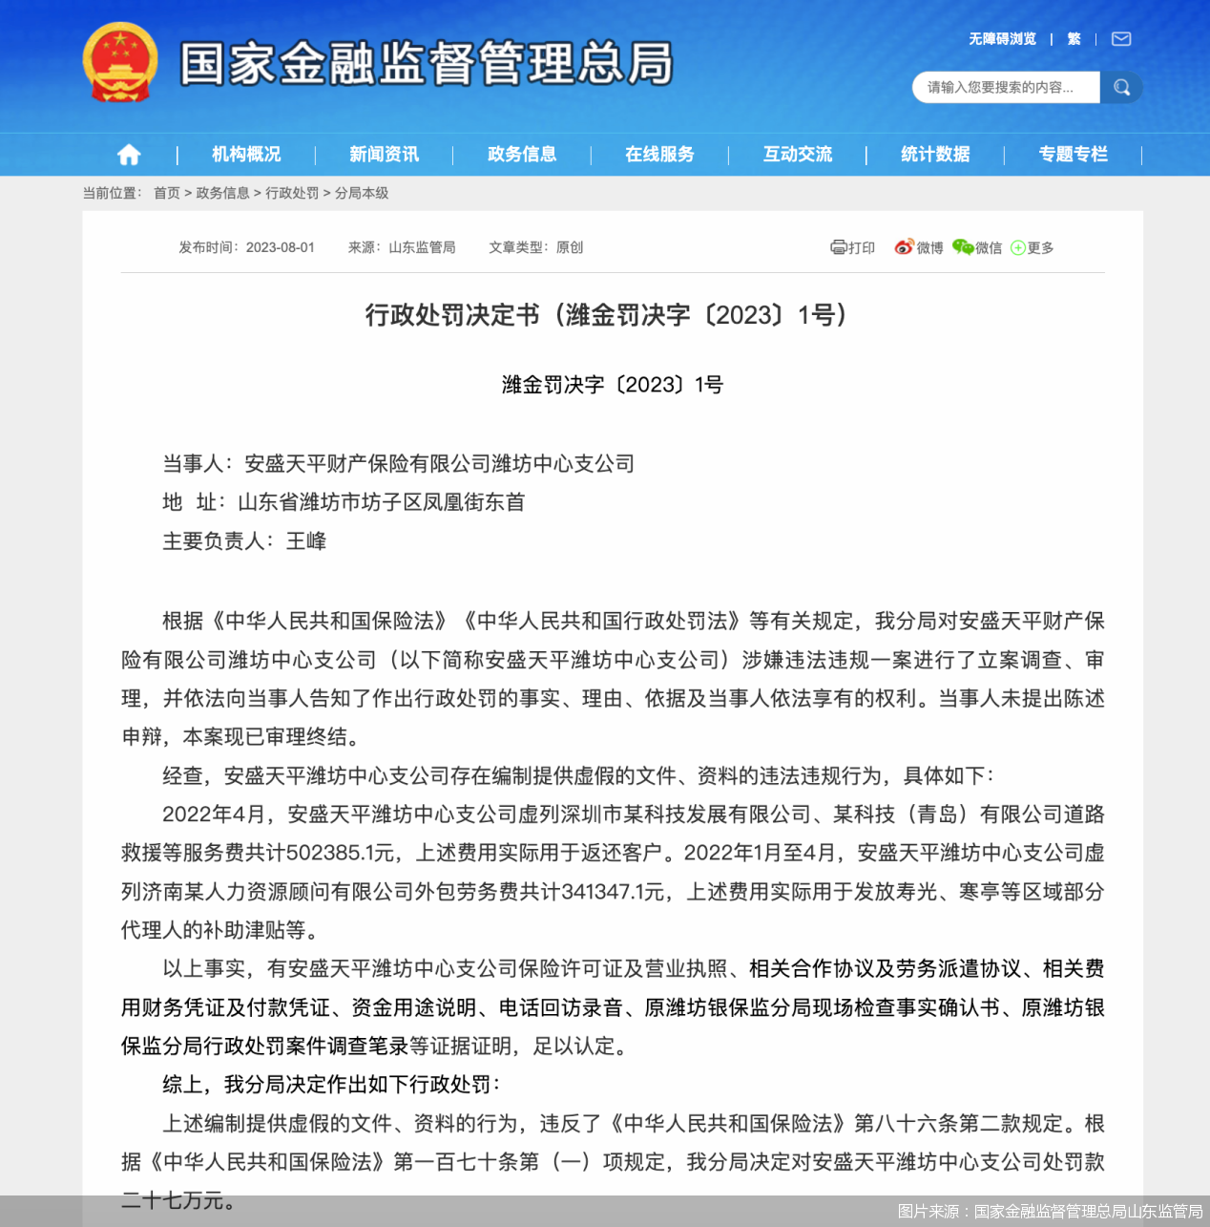This screenshot has width=1210, height=1227.
Task: Open the 新闻资讯 menu
Action: point(384,154)
